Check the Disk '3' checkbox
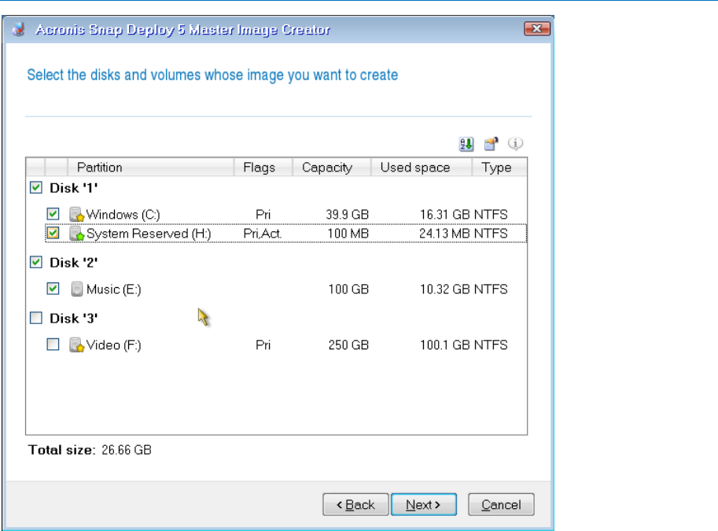The width and height of the screenshot is (718, 531). (35, 318)
